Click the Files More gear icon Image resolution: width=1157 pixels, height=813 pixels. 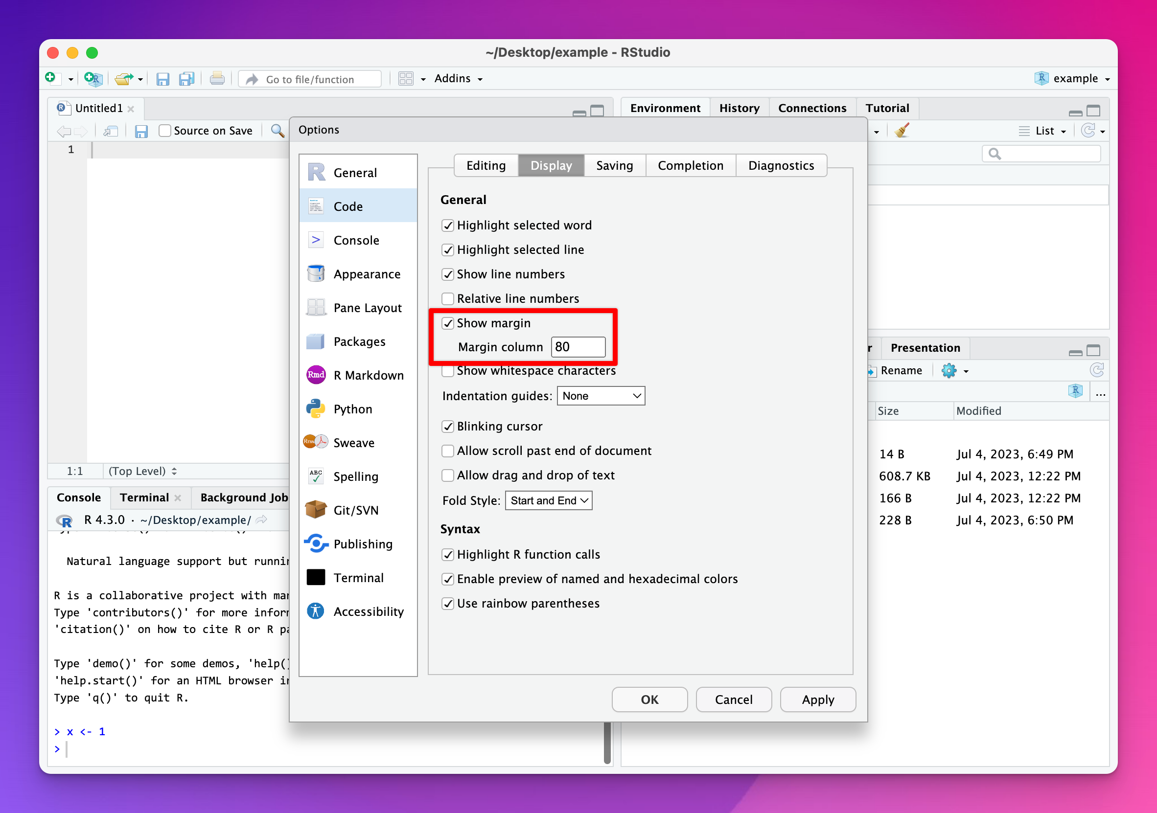[949, 371]
